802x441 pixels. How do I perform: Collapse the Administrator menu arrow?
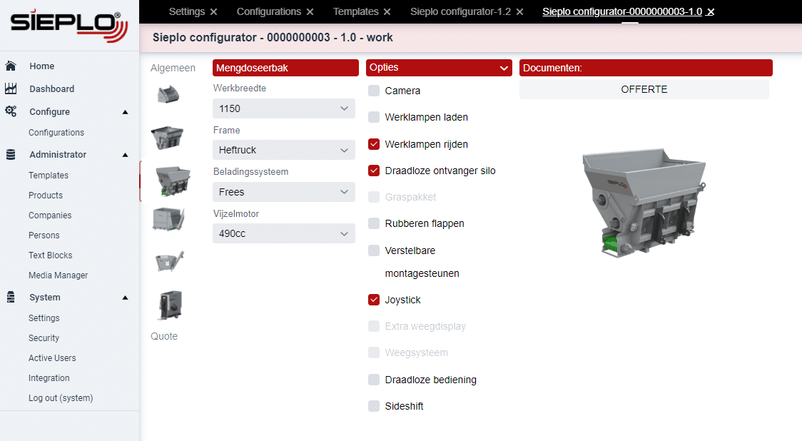[126, 155]
